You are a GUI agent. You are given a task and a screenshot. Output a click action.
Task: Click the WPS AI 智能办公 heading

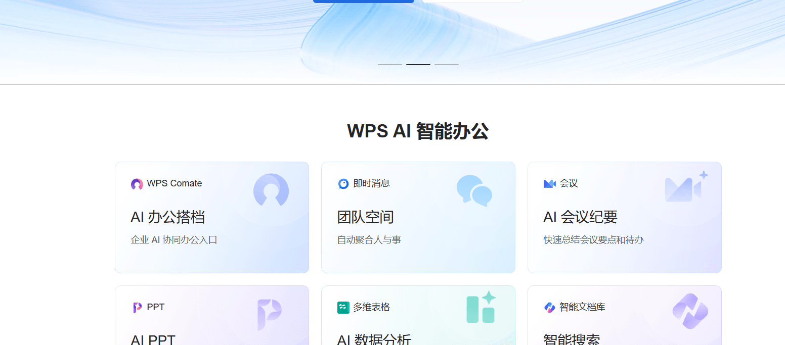coord(418,131)
